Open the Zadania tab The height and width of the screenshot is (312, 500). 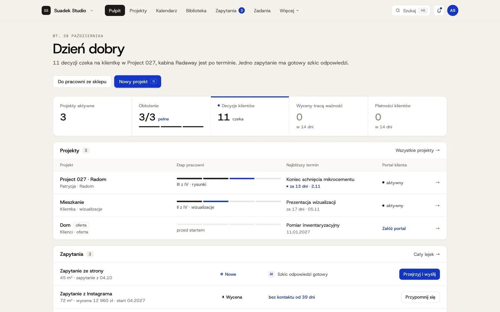[x=262, y=11]
